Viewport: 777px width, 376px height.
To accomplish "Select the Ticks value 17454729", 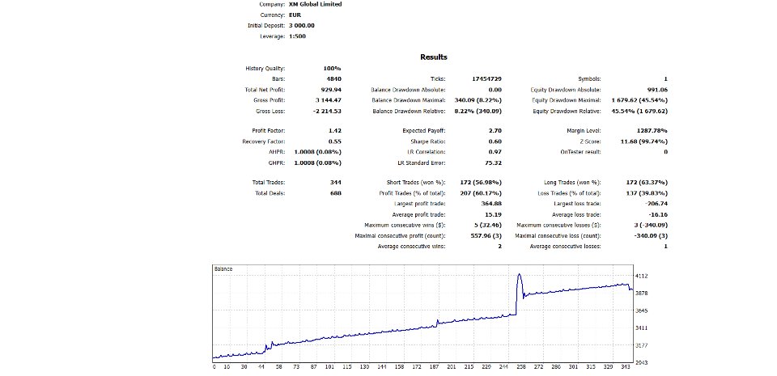I will click(x=486, y=79).
